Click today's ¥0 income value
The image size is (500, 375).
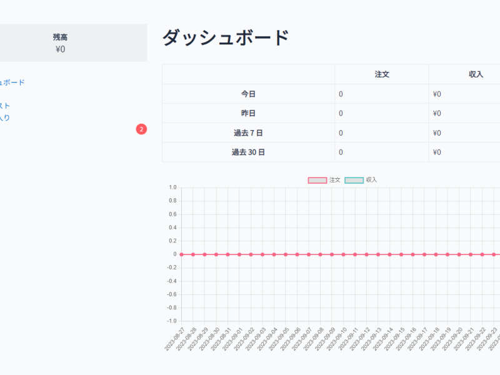point(437,94)
